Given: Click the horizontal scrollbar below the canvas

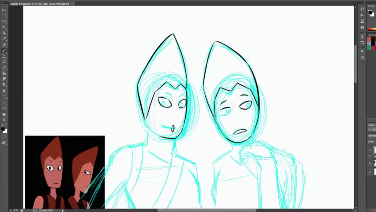Looking at the screenshot, I should click(206, 210).
